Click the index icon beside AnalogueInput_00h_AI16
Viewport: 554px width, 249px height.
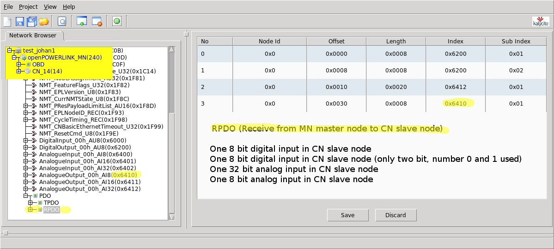pyautogui.click(x=34, y=161)
